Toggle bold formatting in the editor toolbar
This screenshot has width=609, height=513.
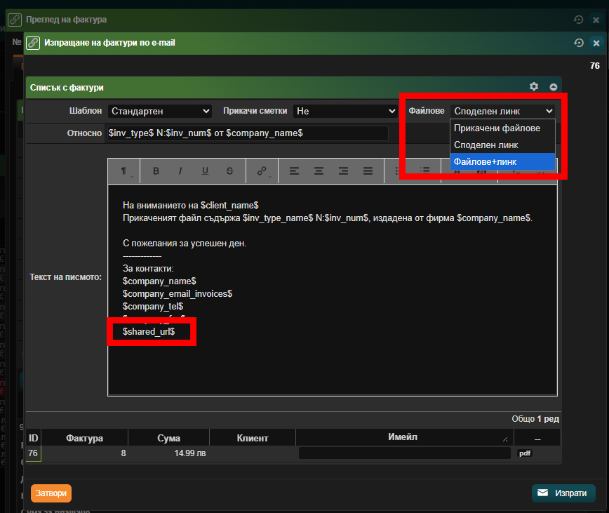click(x=156, y=171)
